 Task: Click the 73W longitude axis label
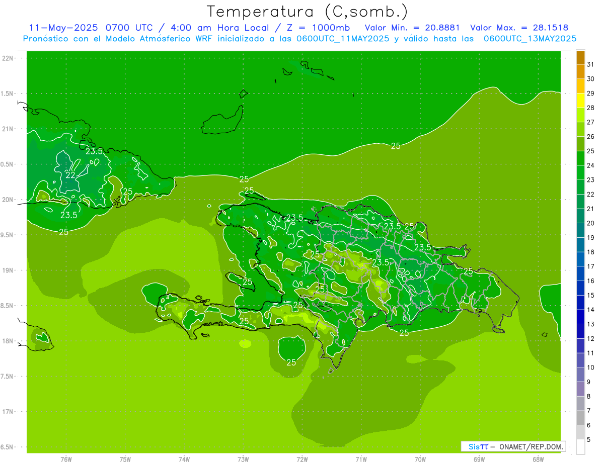[x=243, y=460]
